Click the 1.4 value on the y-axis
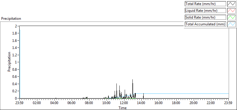This screenshot has width=237, height=110. [x=15, y=48]
